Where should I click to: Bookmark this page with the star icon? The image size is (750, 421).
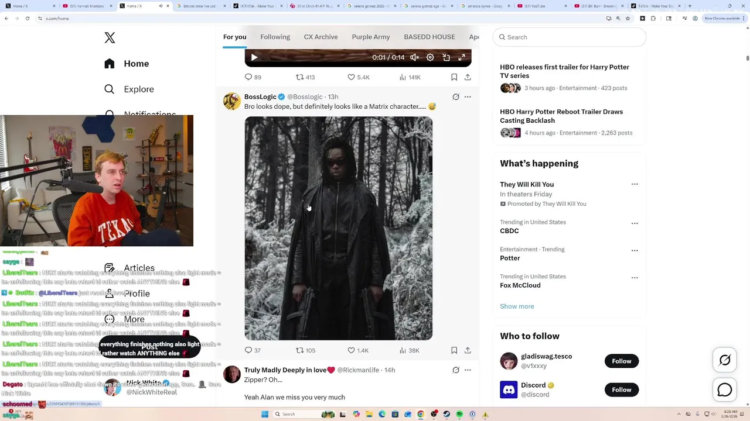[x=628, y=18]
